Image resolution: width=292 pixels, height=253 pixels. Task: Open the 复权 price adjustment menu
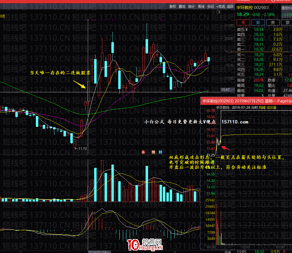click(173, 7)
